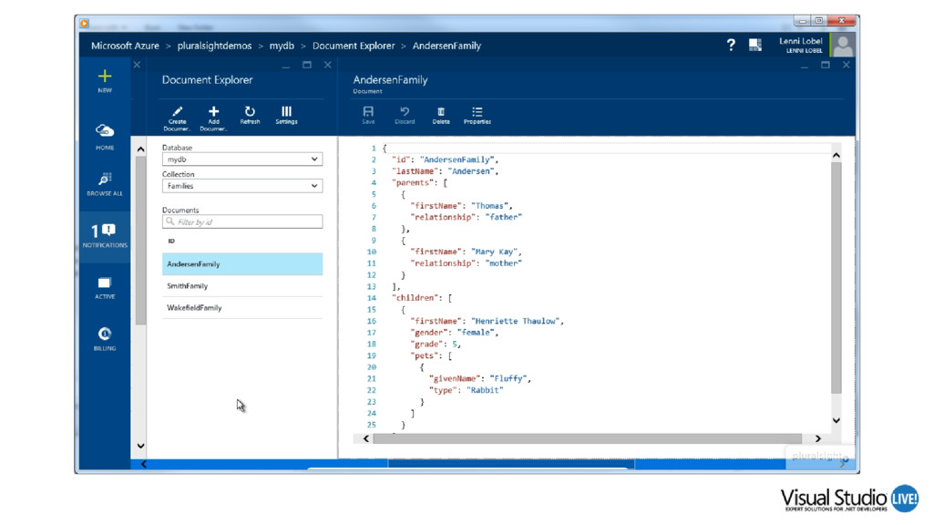Click the JSON editor horizontal scrollbar thumb

[x=588, y=438]
